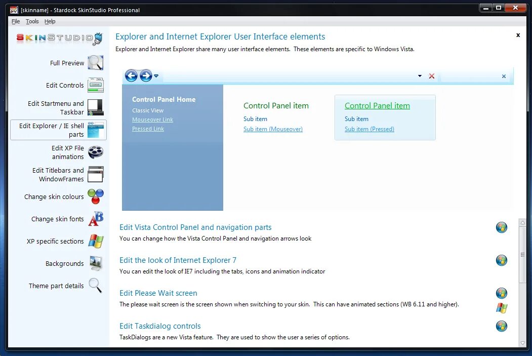532x356 pixels.
Task: Select XP specific sections label
Action: click(55, 241)
